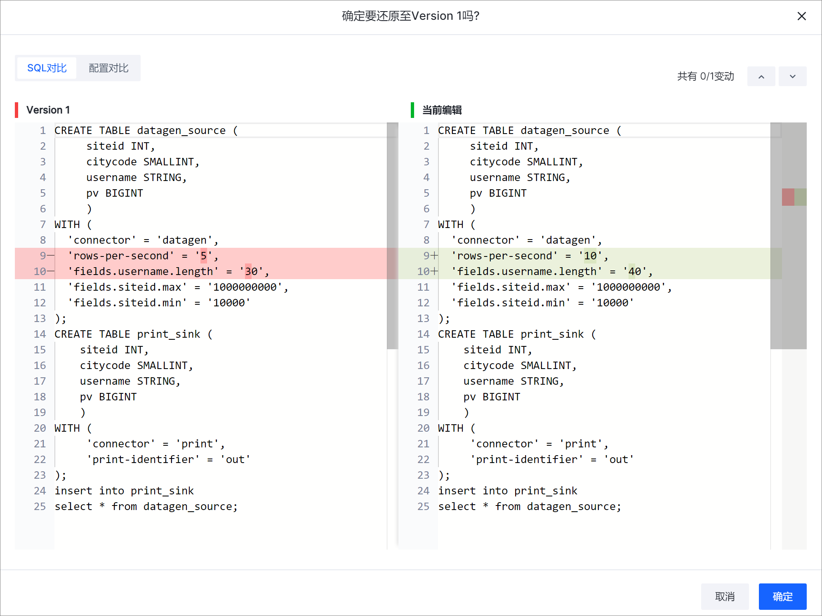Click line 3 citycode SMALLINT in current edit
822x616 pixels.
coord(526,162)
